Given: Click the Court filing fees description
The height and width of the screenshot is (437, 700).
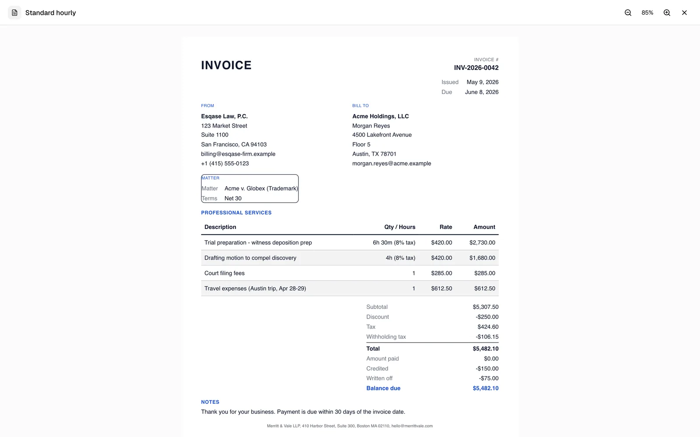Looking at the screenshot, I should pos(224,273).
